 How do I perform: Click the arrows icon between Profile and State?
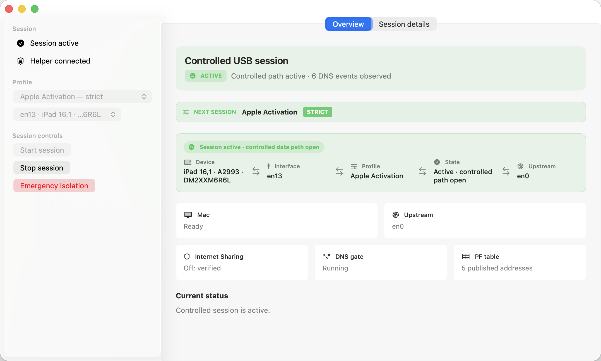[x=422, y=171]
